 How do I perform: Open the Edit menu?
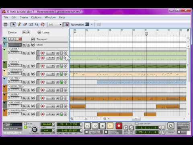pyautogui.click(x=14, y=17)
